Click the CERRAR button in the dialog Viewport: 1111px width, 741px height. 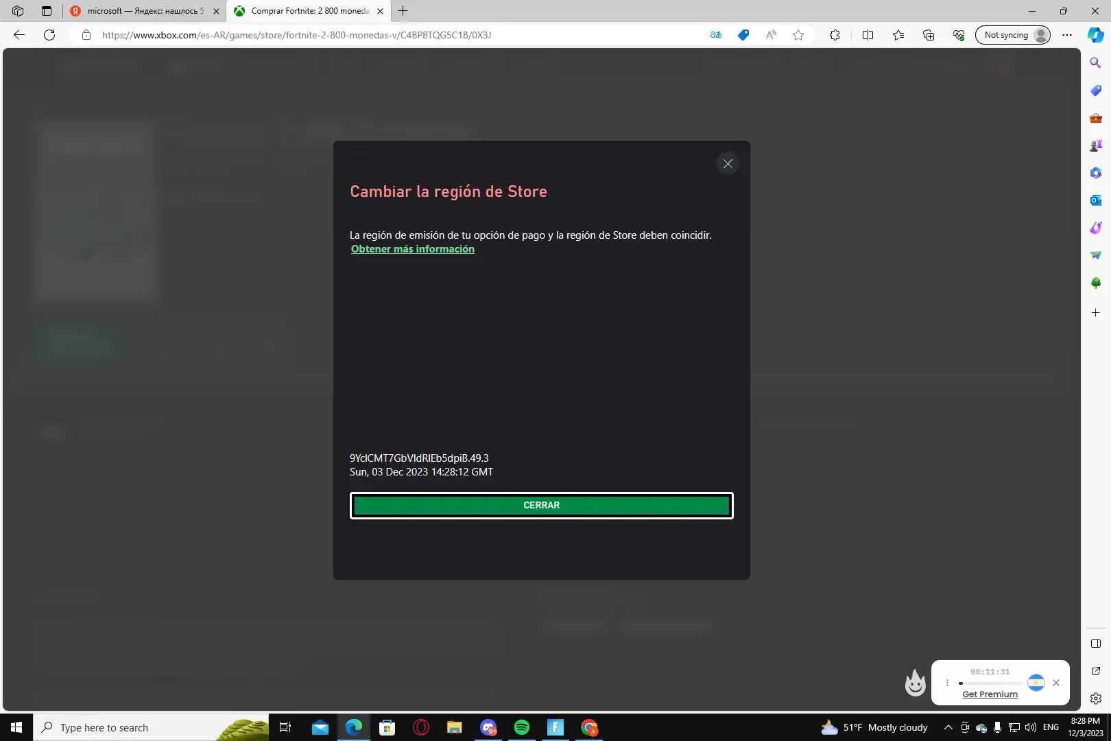click(x=541, y=506)
